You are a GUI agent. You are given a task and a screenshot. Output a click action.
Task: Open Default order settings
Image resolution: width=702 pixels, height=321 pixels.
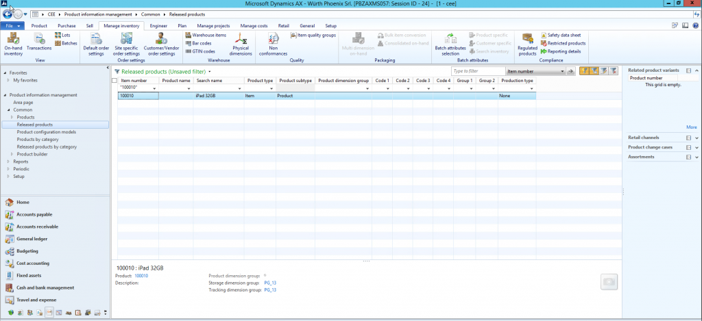pos(96,44)
